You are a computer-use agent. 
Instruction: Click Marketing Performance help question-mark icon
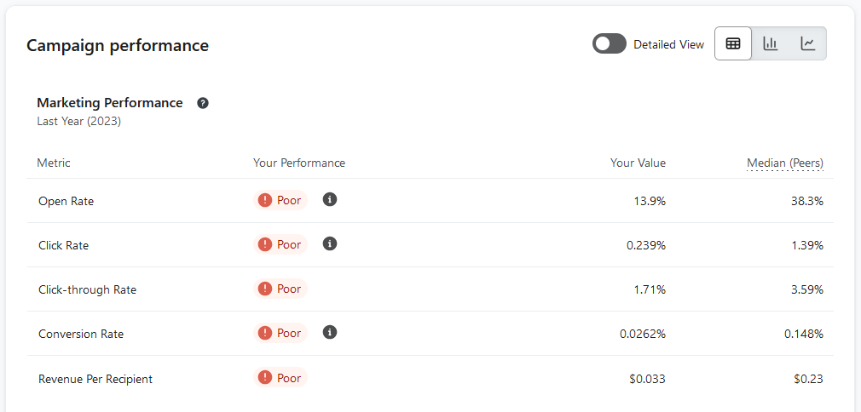(x=203, y=103)
